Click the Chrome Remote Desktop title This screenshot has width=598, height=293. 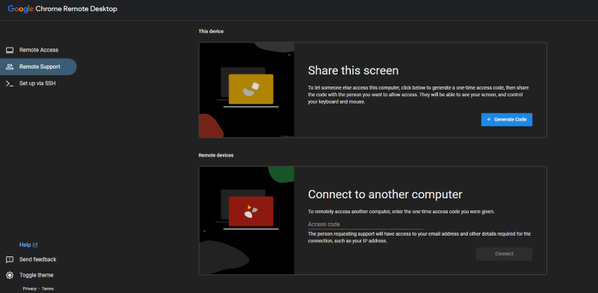(76, 9)
